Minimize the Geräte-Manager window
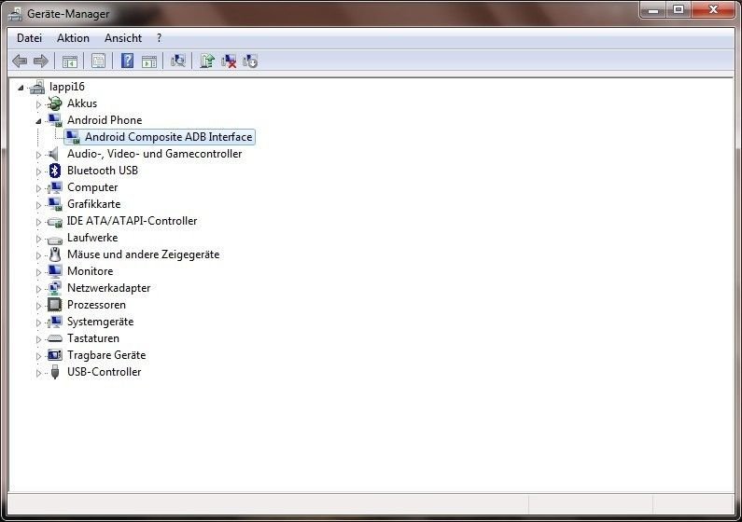Screen dimensions: 742x522 tap(653, 10)
